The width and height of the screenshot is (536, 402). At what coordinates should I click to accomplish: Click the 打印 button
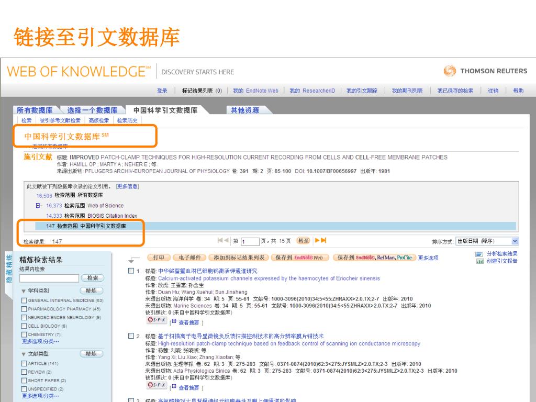pos(158,258)
